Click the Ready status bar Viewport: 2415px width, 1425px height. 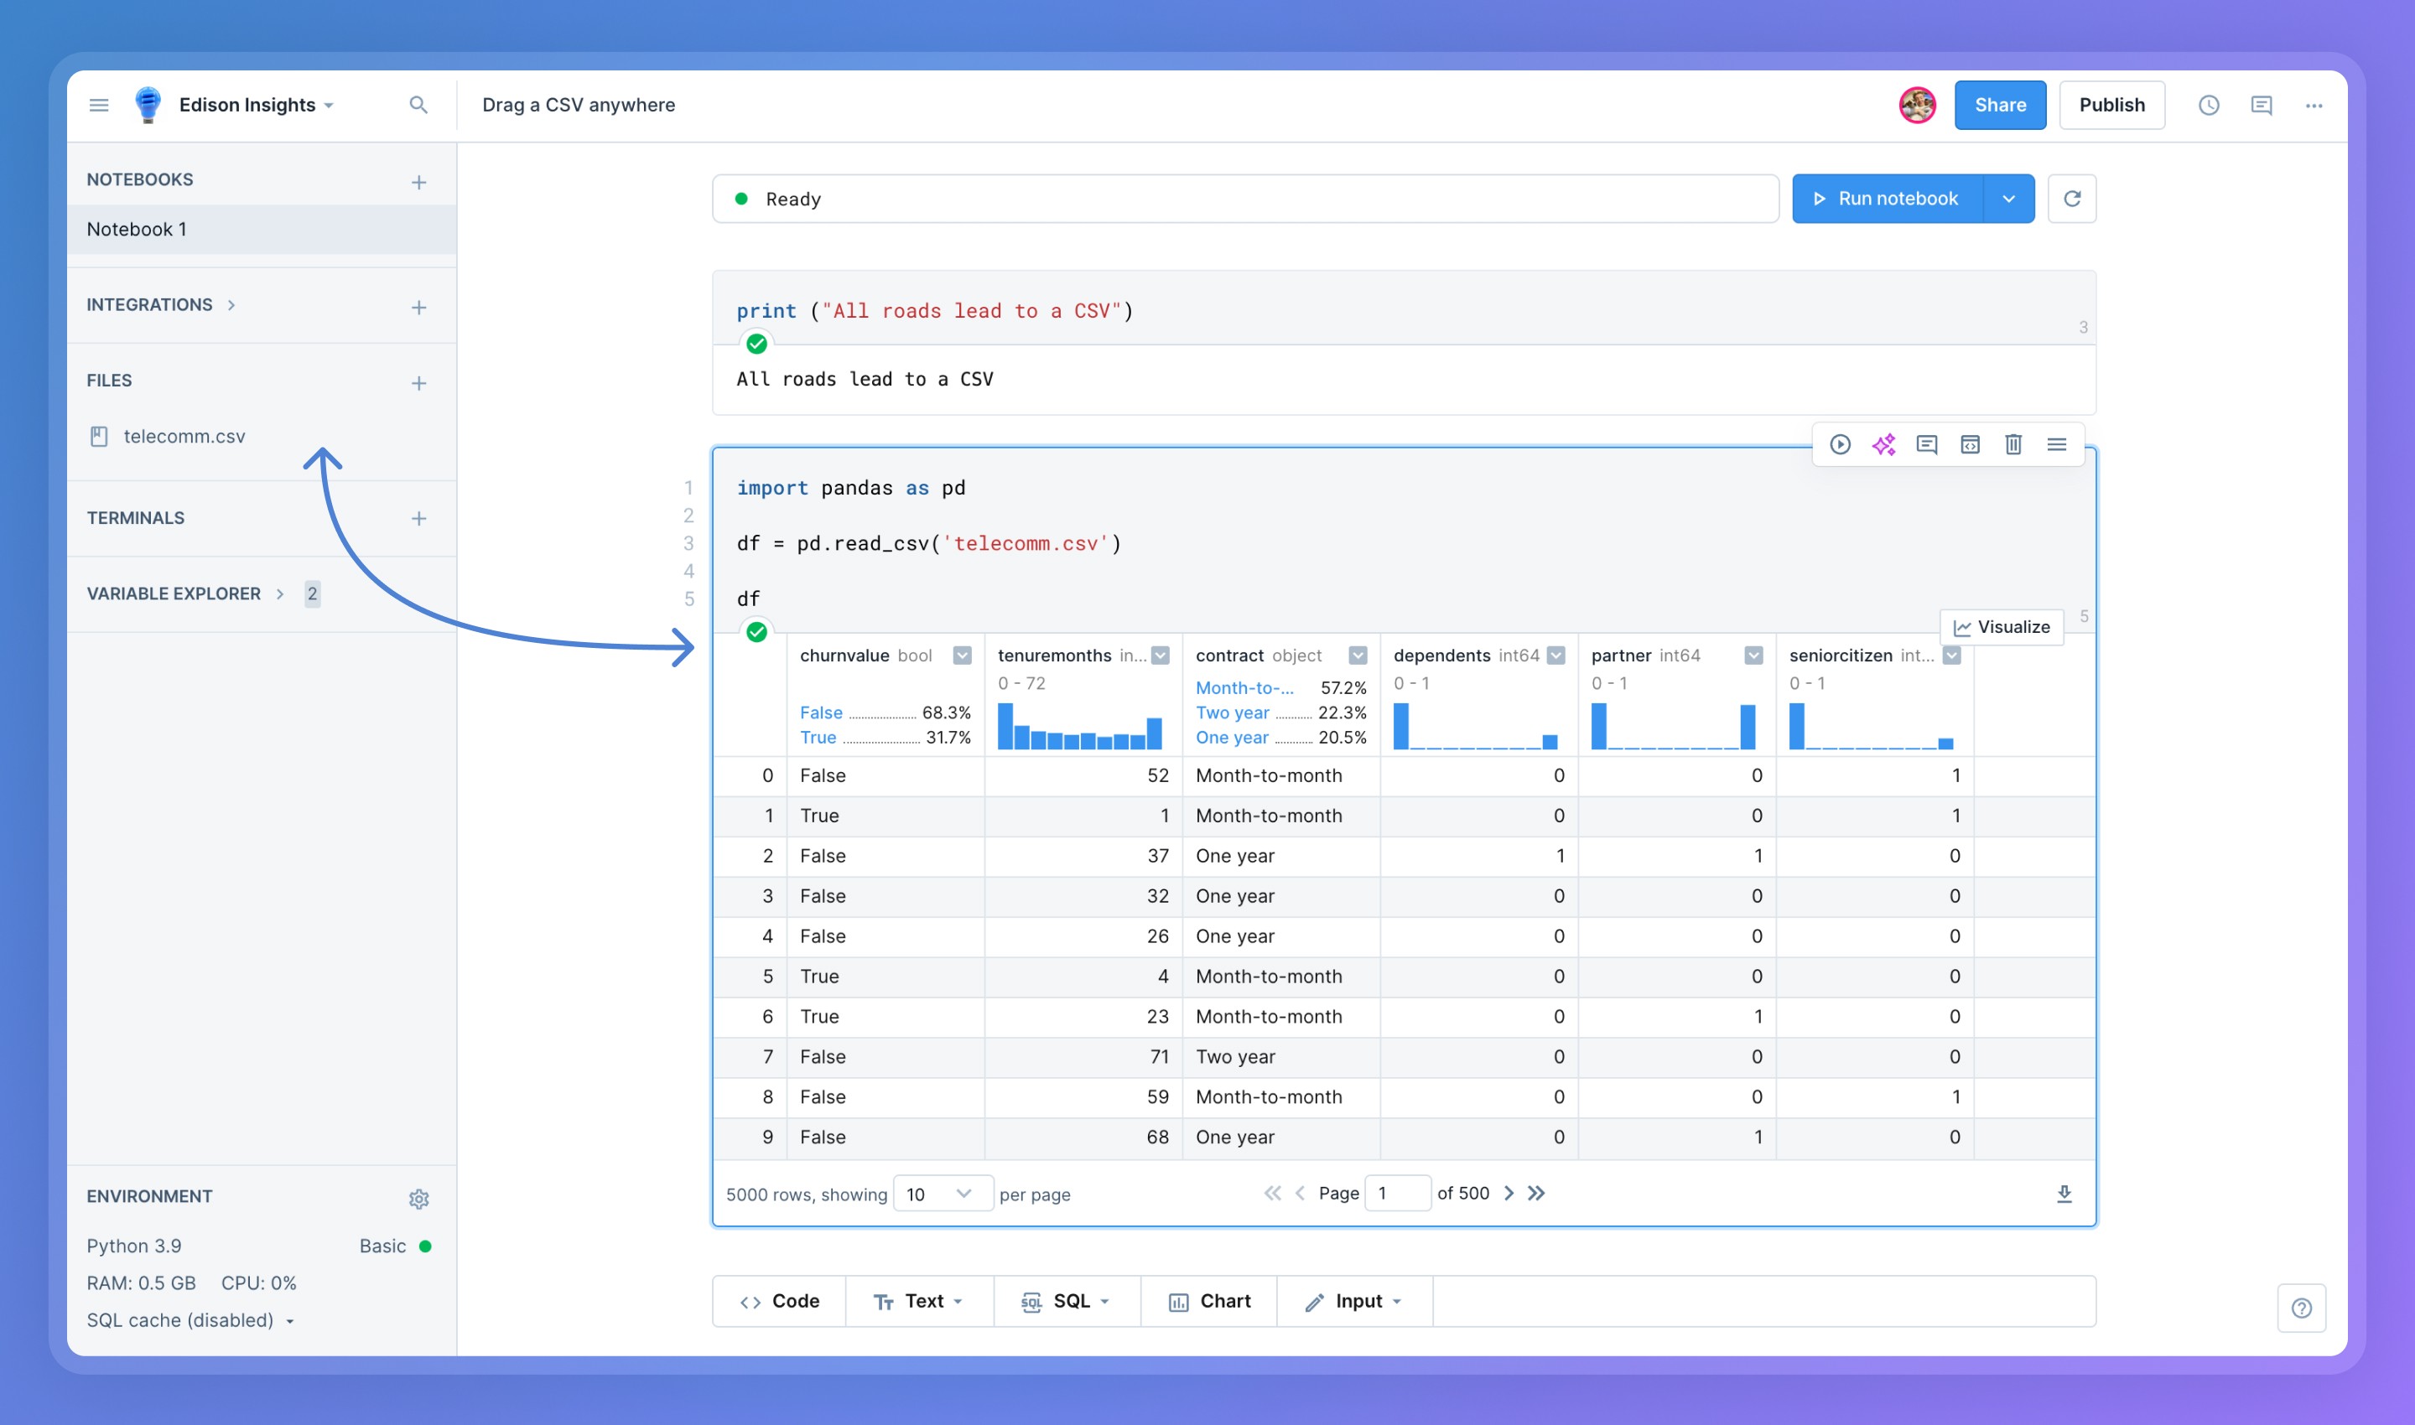(x=1245, y=199)
